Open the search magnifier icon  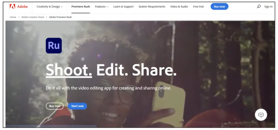pos(259,6)
